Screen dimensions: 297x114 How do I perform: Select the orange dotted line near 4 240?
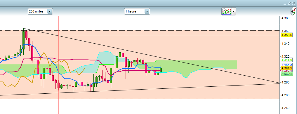(x=140, y=110)
